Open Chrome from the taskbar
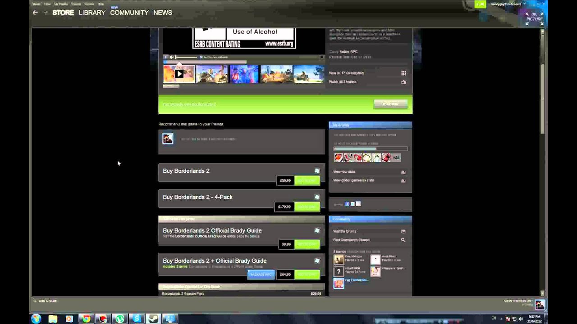The height and width of the screenshot is (324, 577). (86, 319)
